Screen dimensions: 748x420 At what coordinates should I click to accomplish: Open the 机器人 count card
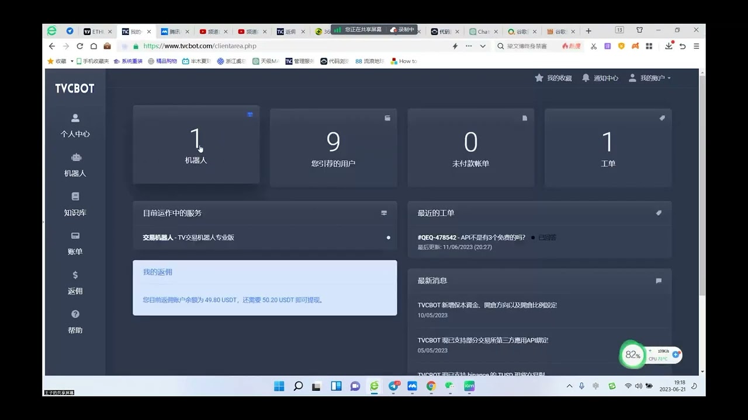coord(196,145)
